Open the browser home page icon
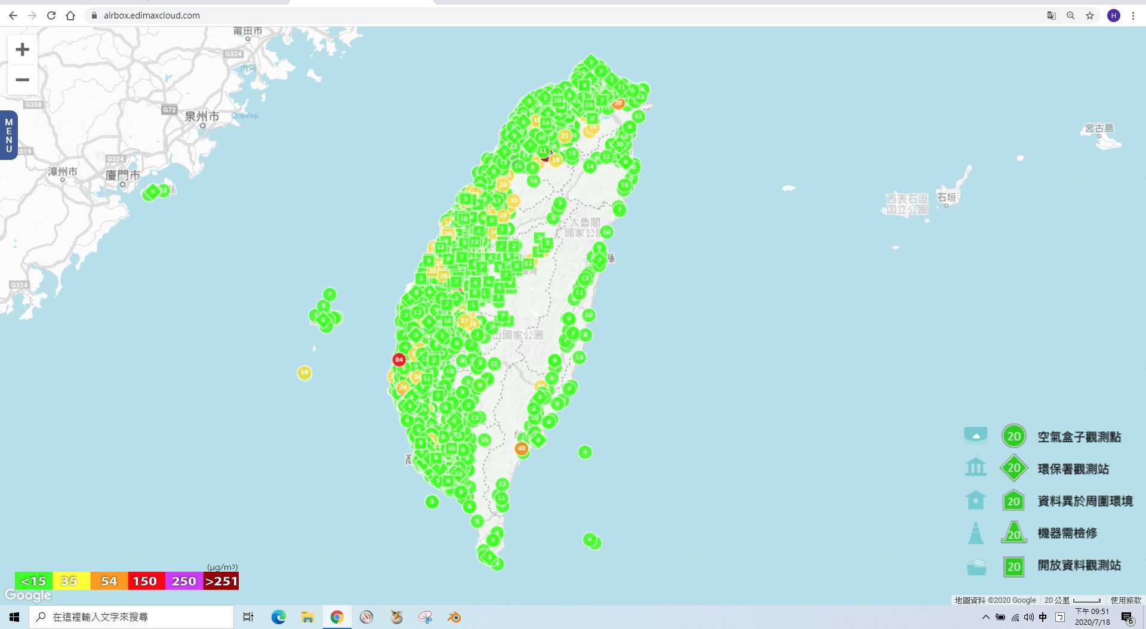 (x=70, y=16)
